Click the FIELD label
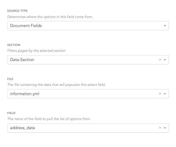176x147 pixels. coord(11,113)
